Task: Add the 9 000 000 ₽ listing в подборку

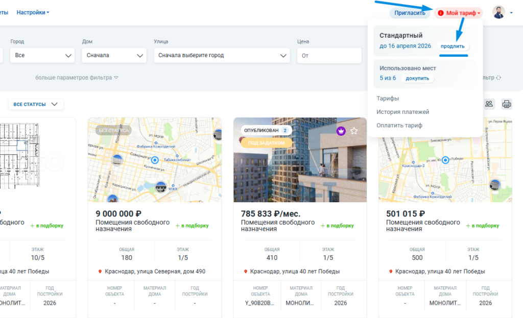Action: (192, 226)
